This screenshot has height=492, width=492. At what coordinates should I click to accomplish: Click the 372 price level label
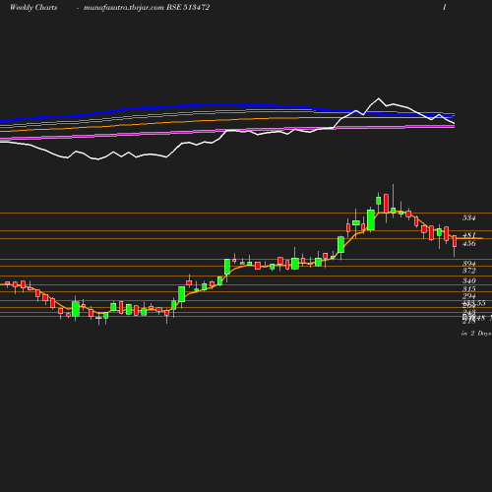coord(468,271)
